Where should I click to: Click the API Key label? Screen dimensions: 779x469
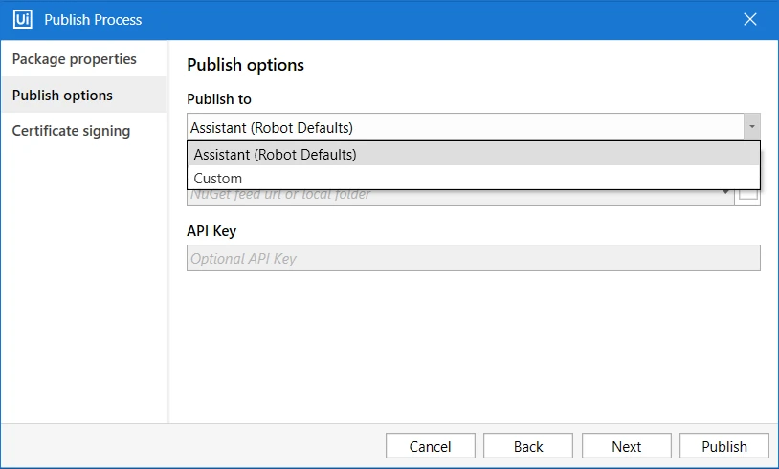pyautogui.click(x=211, y=231)
